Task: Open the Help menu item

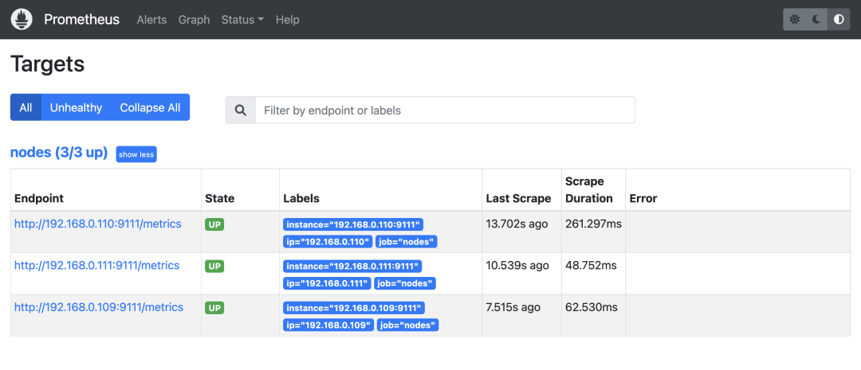Action: pyautogui.click(x=287, y=19)
